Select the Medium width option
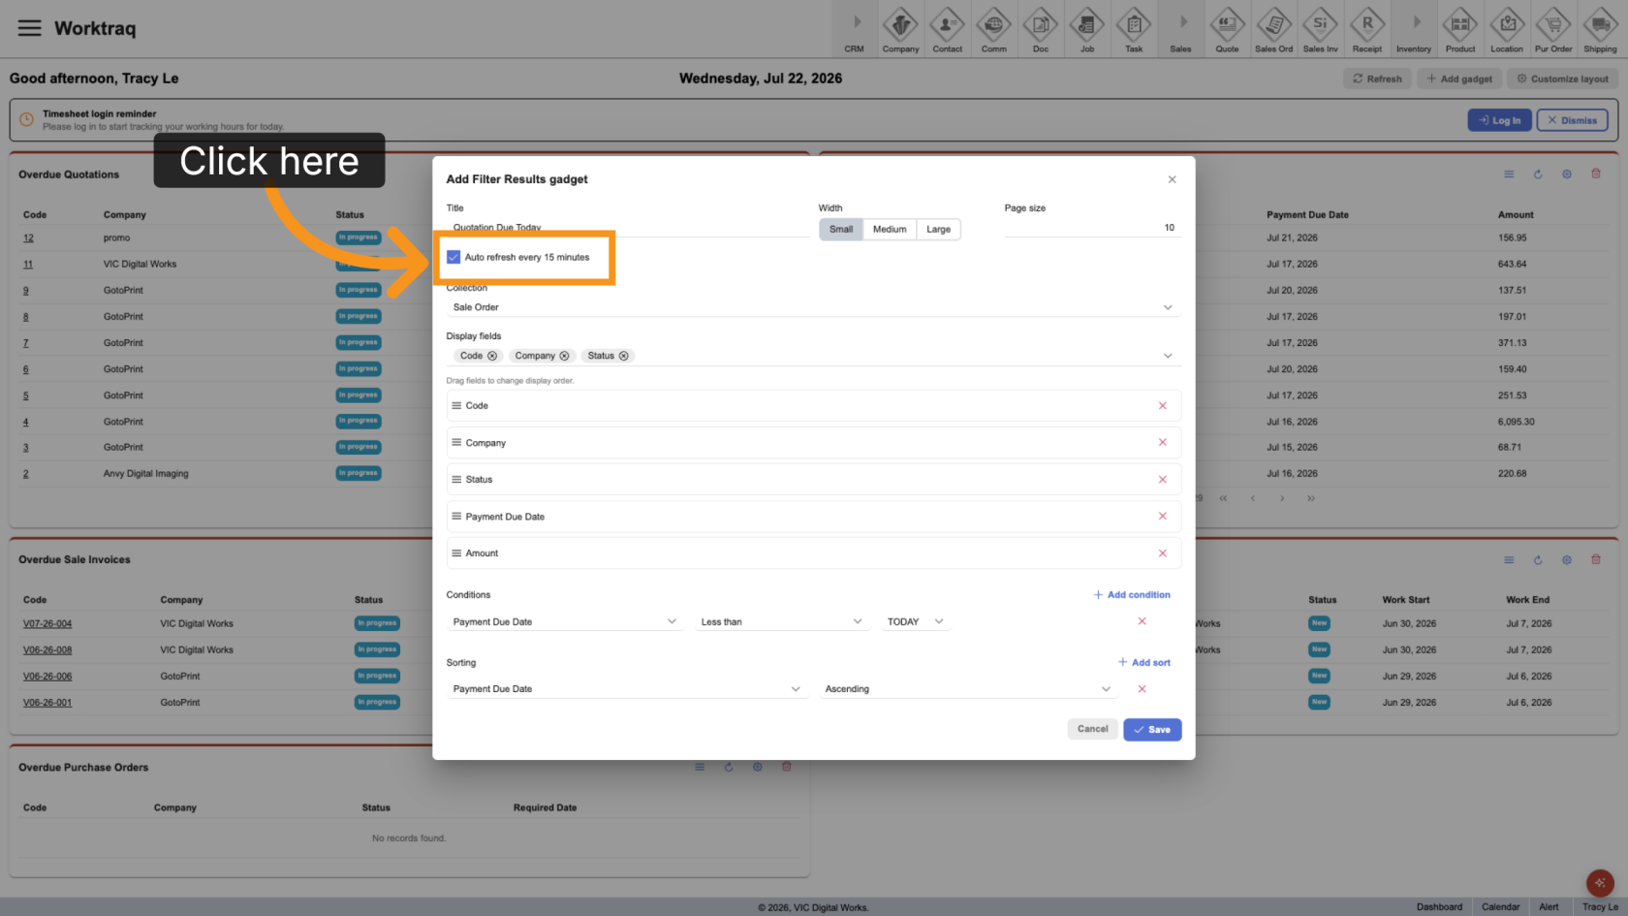1628x916 pixels. coord(890,230)
